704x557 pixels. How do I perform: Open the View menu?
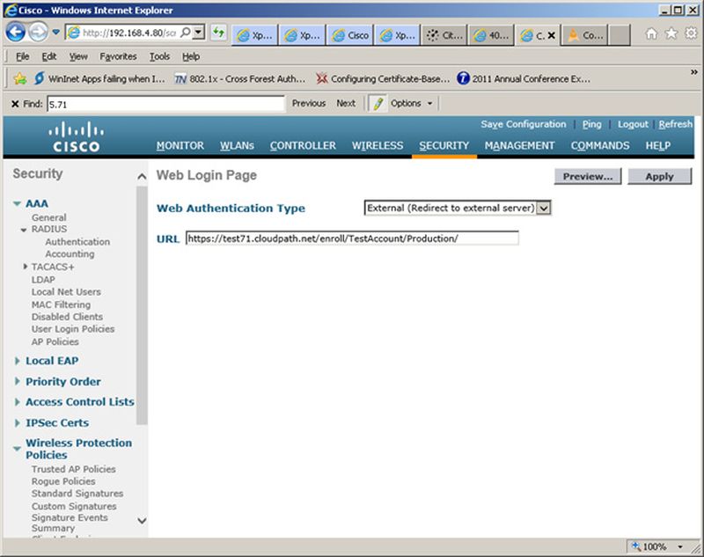(78, 56)
